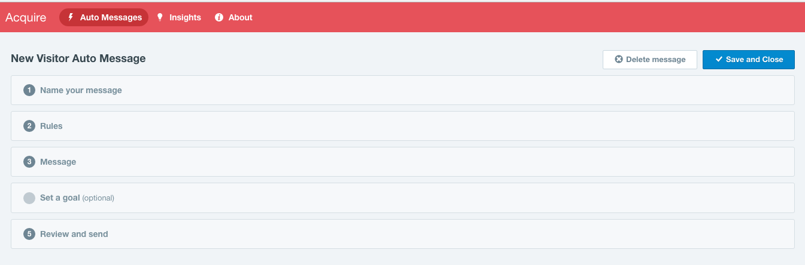
Task: Expand the Rules section
Action: pos(51,126)
